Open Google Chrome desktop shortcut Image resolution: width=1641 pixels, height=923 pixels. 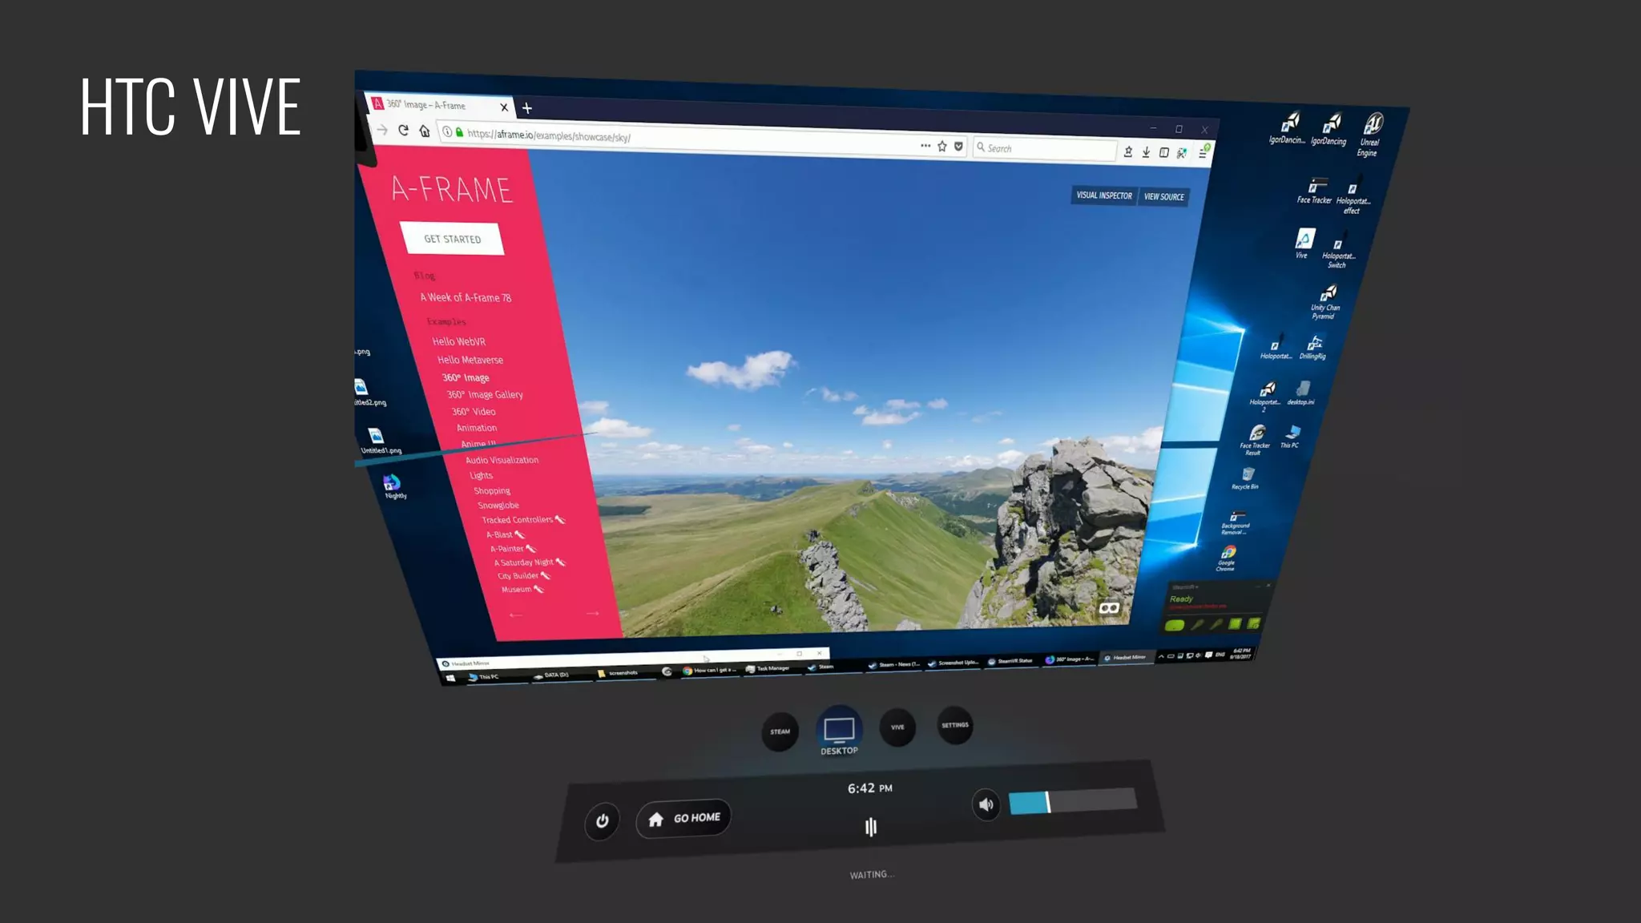pyautogui.click(x=1228, y=559)
